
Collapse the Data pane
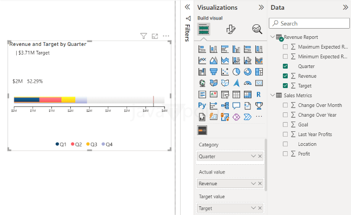tap(346, 8)
